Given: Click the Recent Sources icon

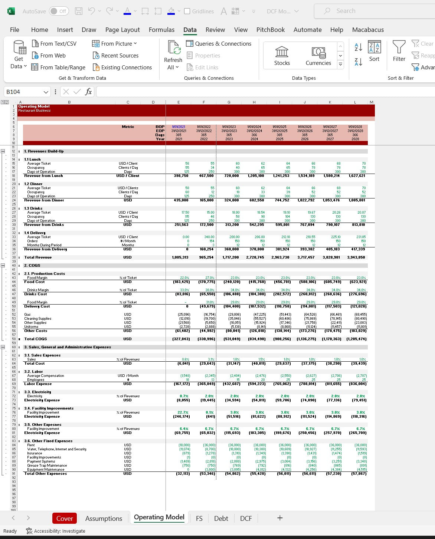Looking at the screenshot, I should click(96, 55).
